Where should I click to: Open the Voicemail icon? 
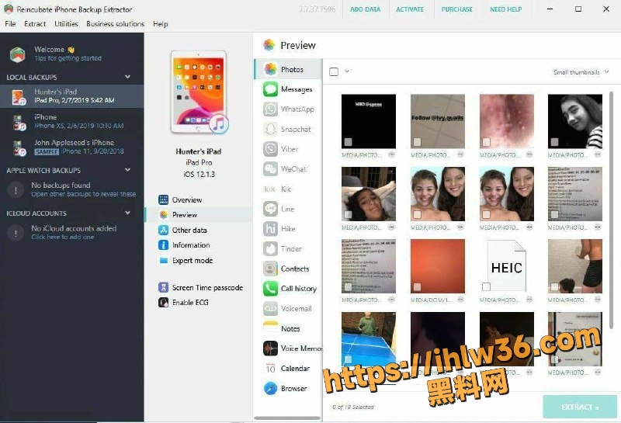point(270,309)
